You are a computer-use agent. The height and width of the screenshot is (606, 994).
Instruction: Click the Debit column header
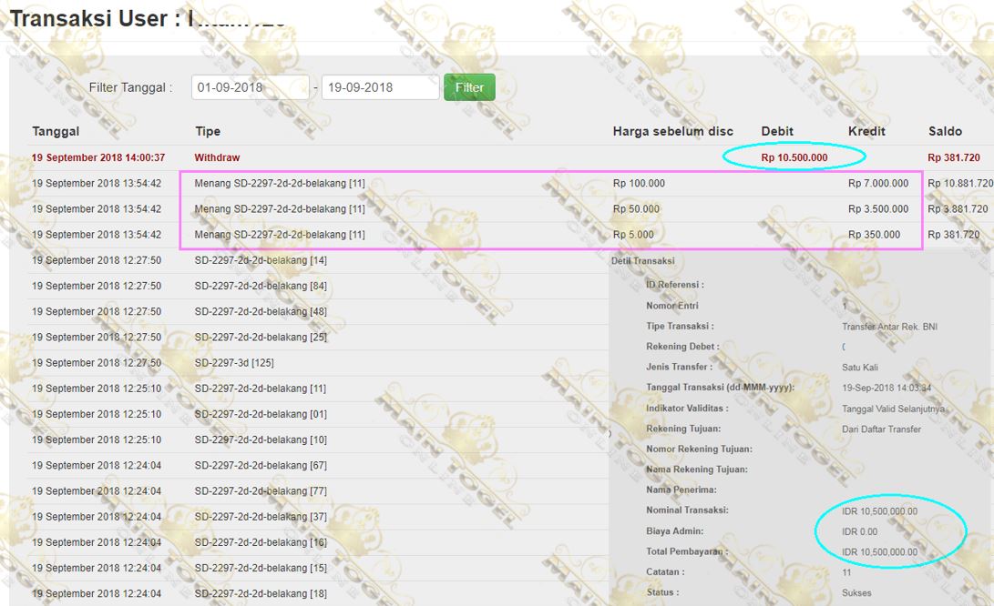(777, 132)
